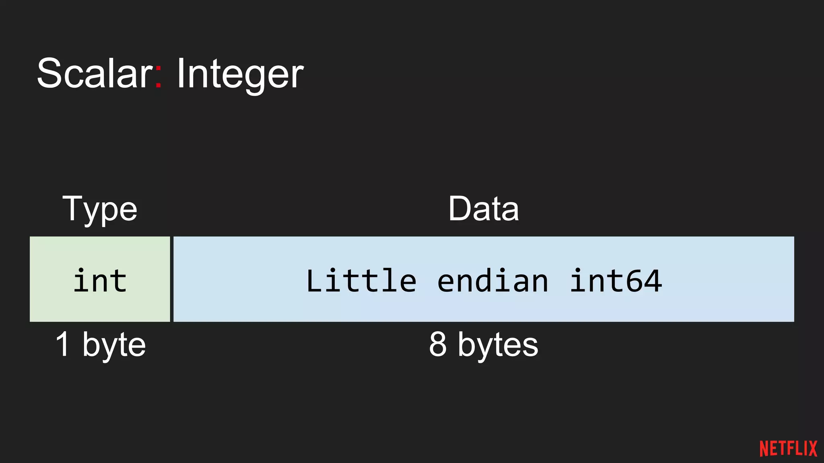This screenshot has width=824, height=463.
Task: Click the digit "8" in "8 bytes"
Action: pos(438,344)
